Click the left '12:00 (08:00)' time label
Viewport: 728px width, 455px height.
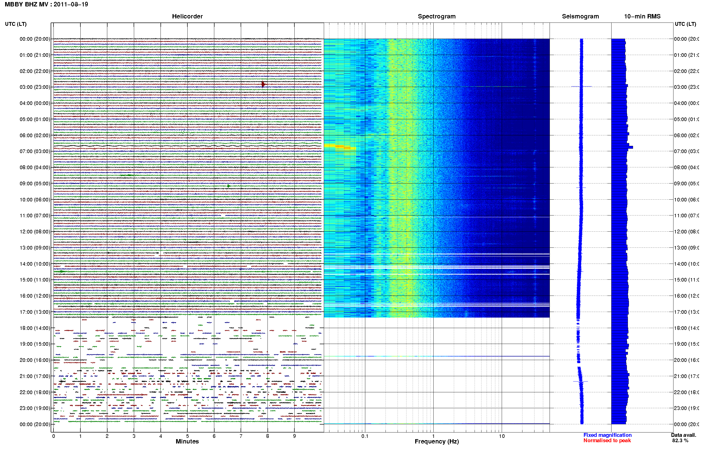[x=35, y=232]
